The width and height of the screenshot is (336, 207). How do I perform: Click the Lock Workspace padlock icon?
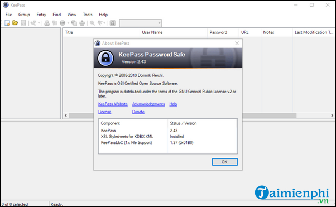pyautogui.click(x=113, y=23)
